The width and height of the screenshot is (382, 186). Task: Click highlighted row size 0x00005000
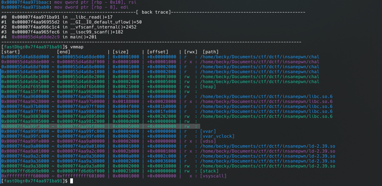click(x=126, y=126)
